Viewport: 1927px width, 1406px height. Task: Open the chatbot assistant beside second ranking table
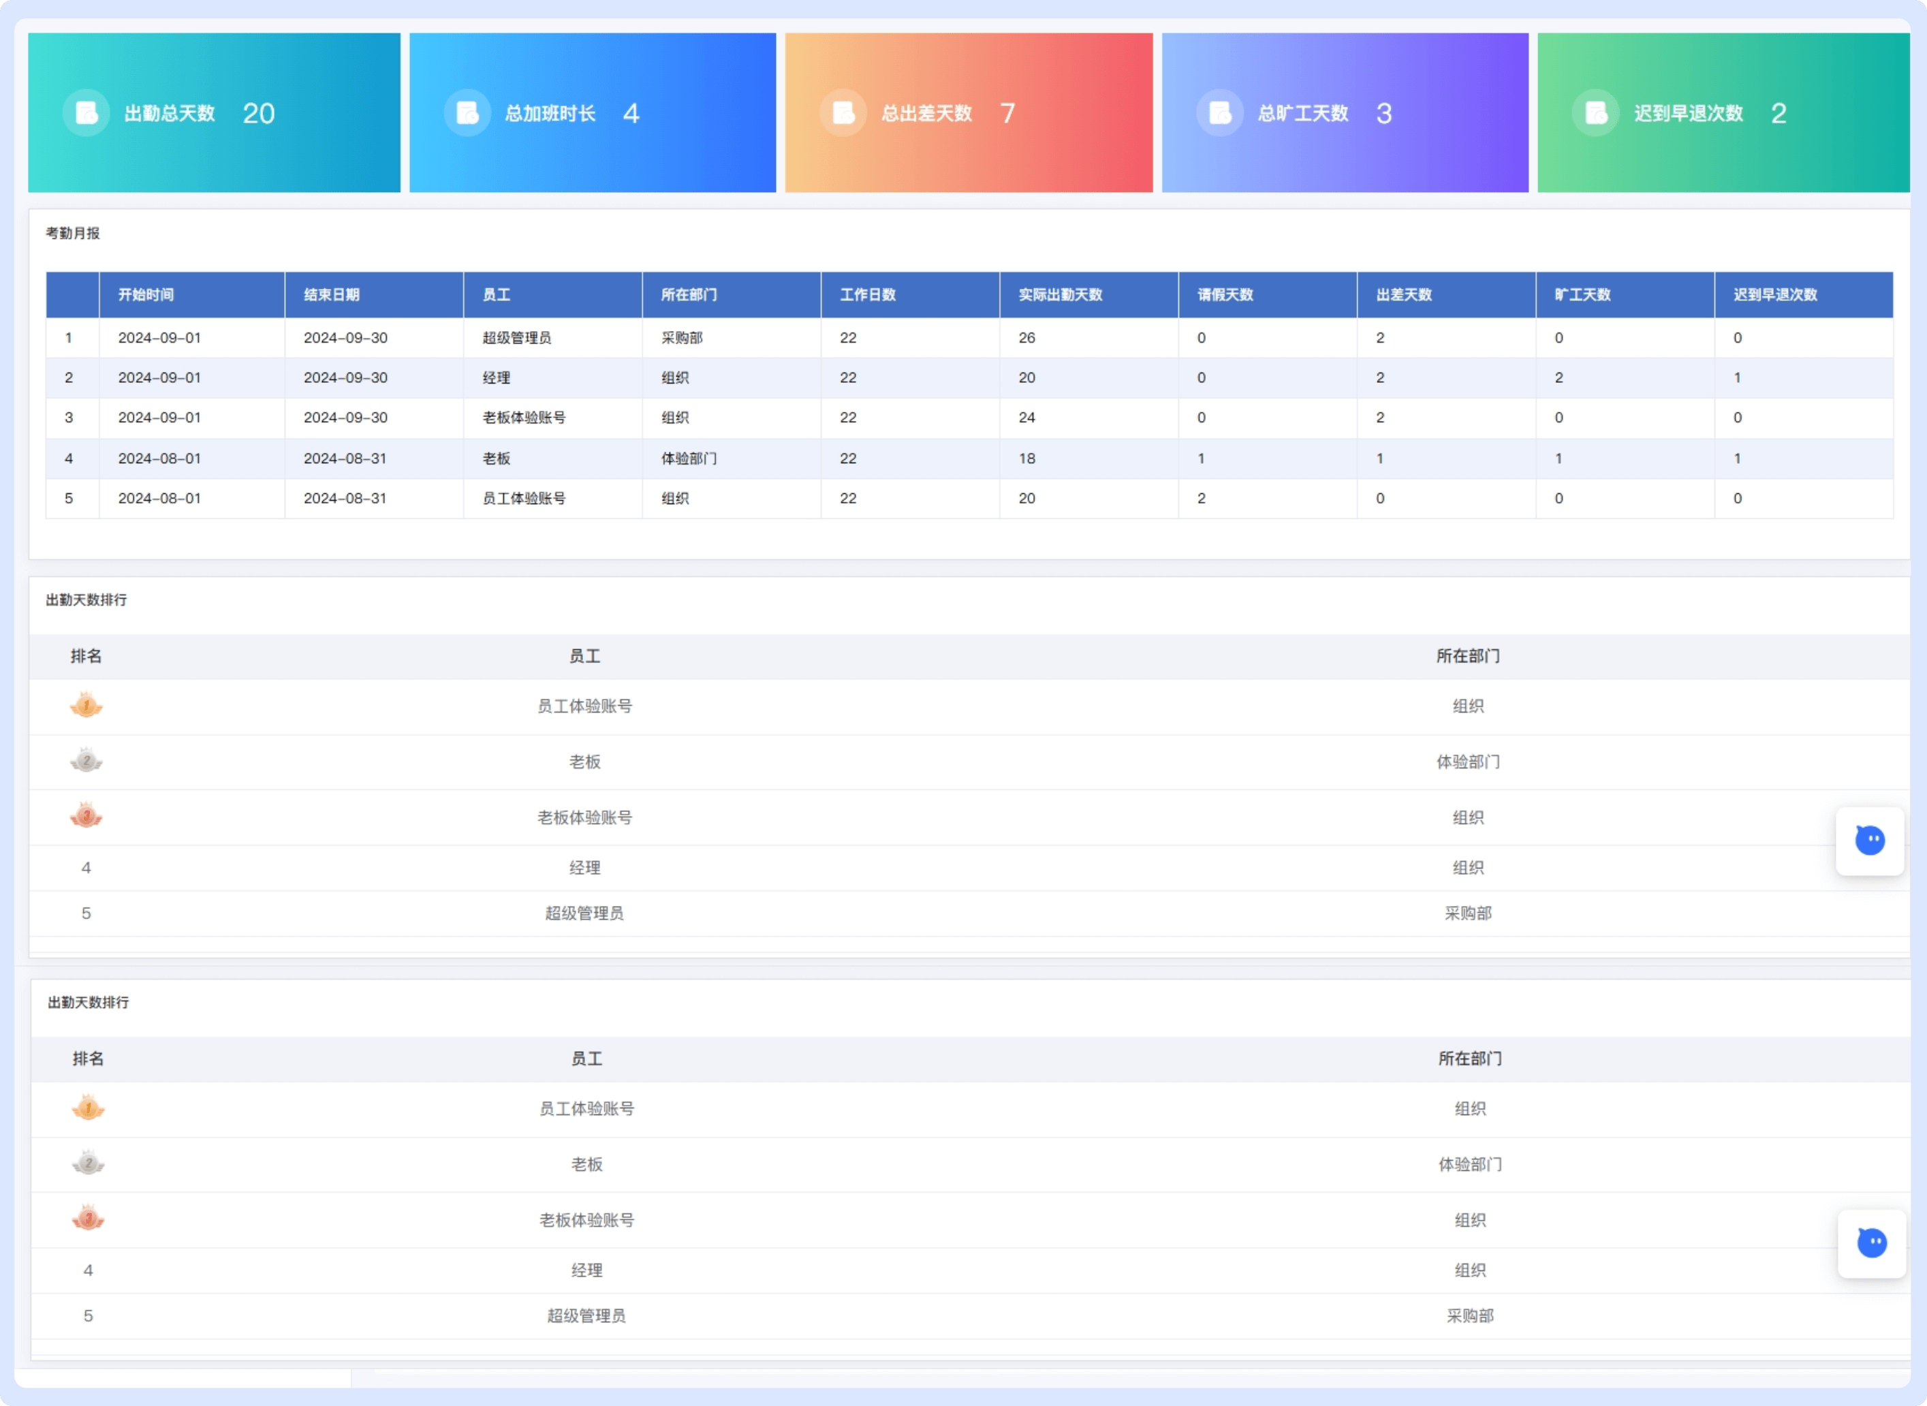point(1871,1243)
